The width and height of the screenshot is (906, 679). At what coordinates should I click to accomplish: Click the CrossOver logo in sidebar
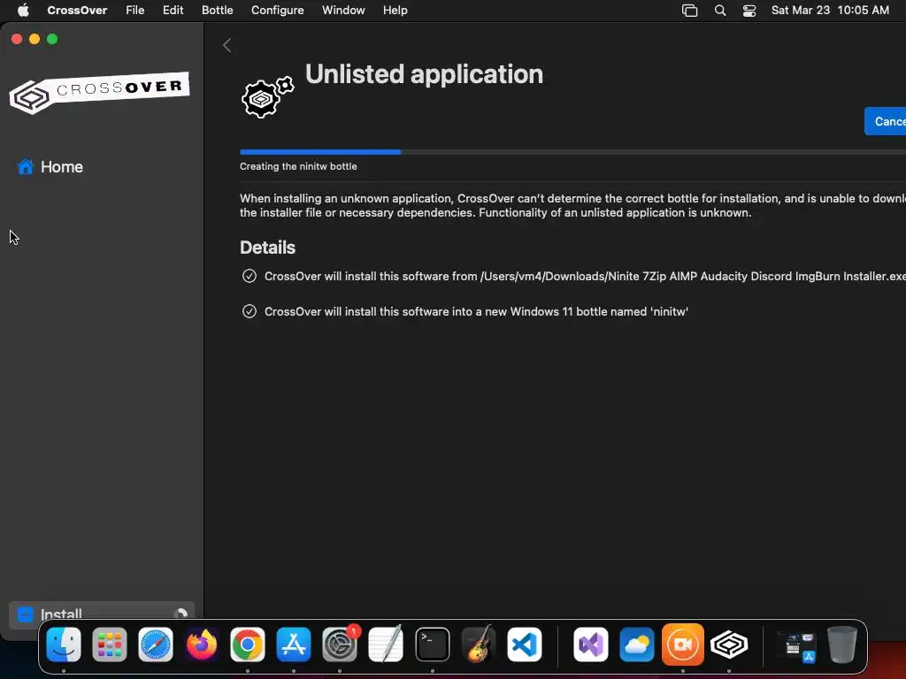99,92
